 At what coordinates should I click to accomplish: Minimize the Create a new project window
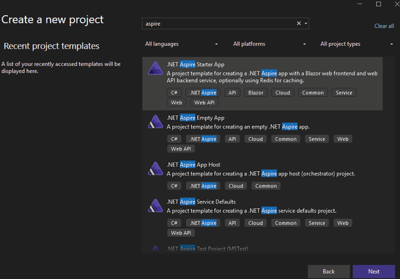[360, 4]
